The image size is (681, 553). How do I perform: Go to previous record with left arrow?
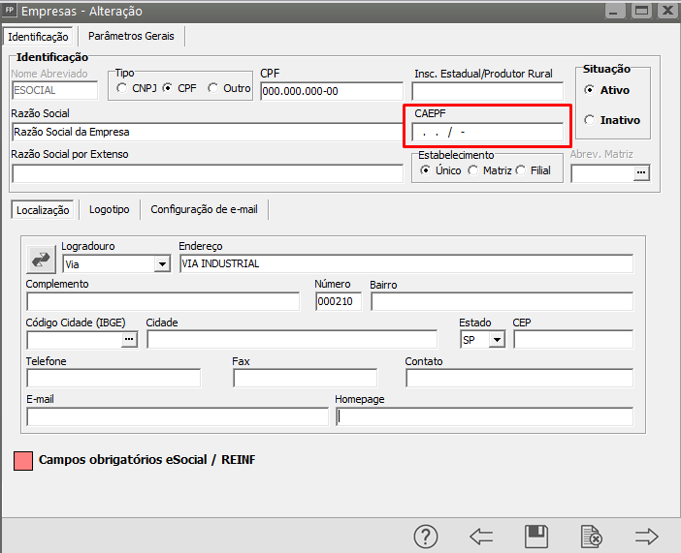[x=481, y=536]
